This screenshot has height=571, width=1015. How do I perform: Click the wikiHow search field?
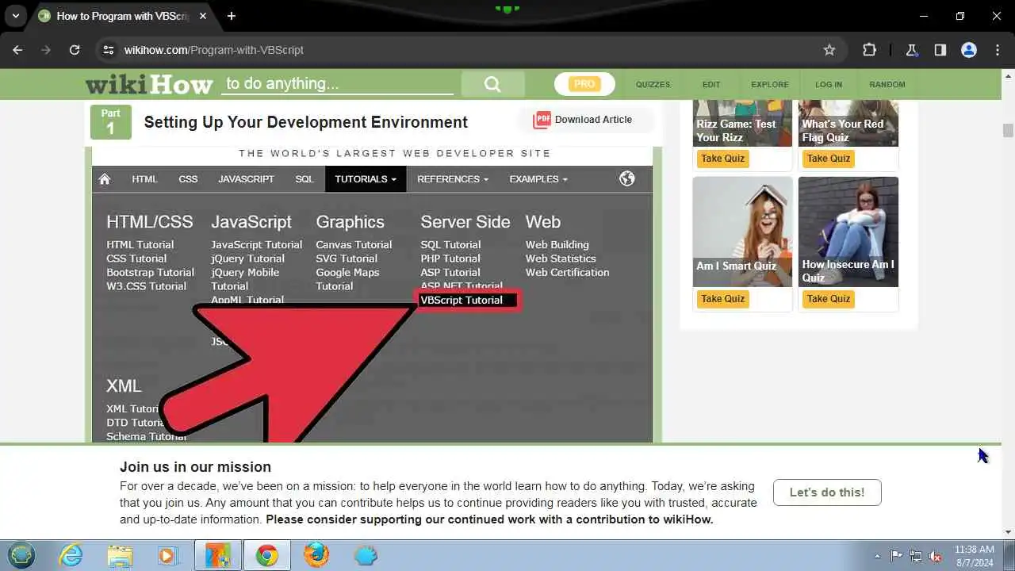[x=337, y=84]
